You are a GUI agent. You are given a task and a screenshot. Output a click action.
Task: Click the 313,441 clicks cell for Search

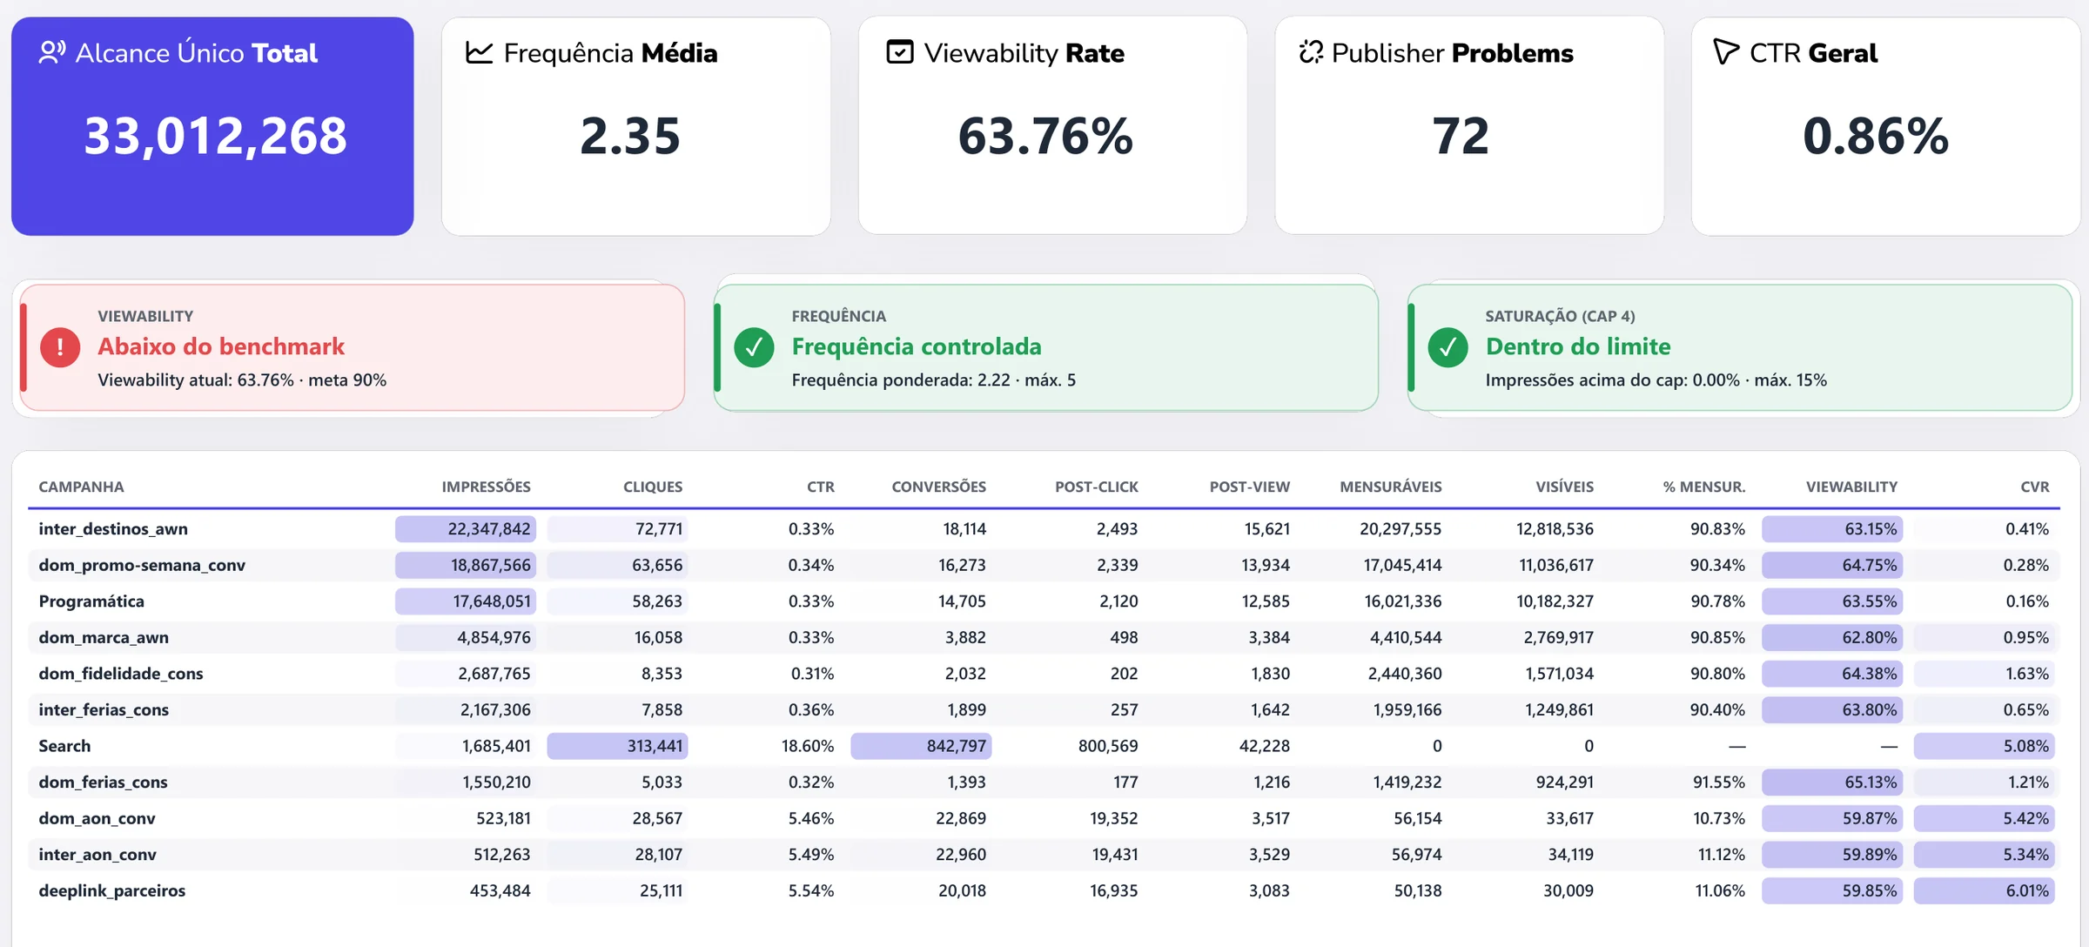click(617, 746)
